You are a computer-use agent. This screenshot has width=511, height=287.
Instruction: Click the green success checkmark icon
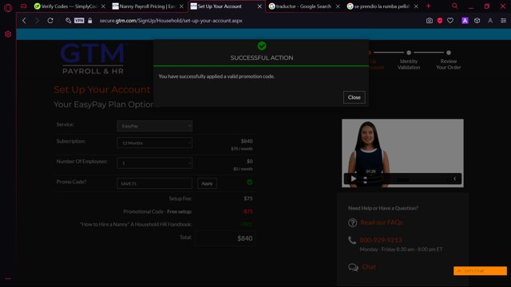262,46
